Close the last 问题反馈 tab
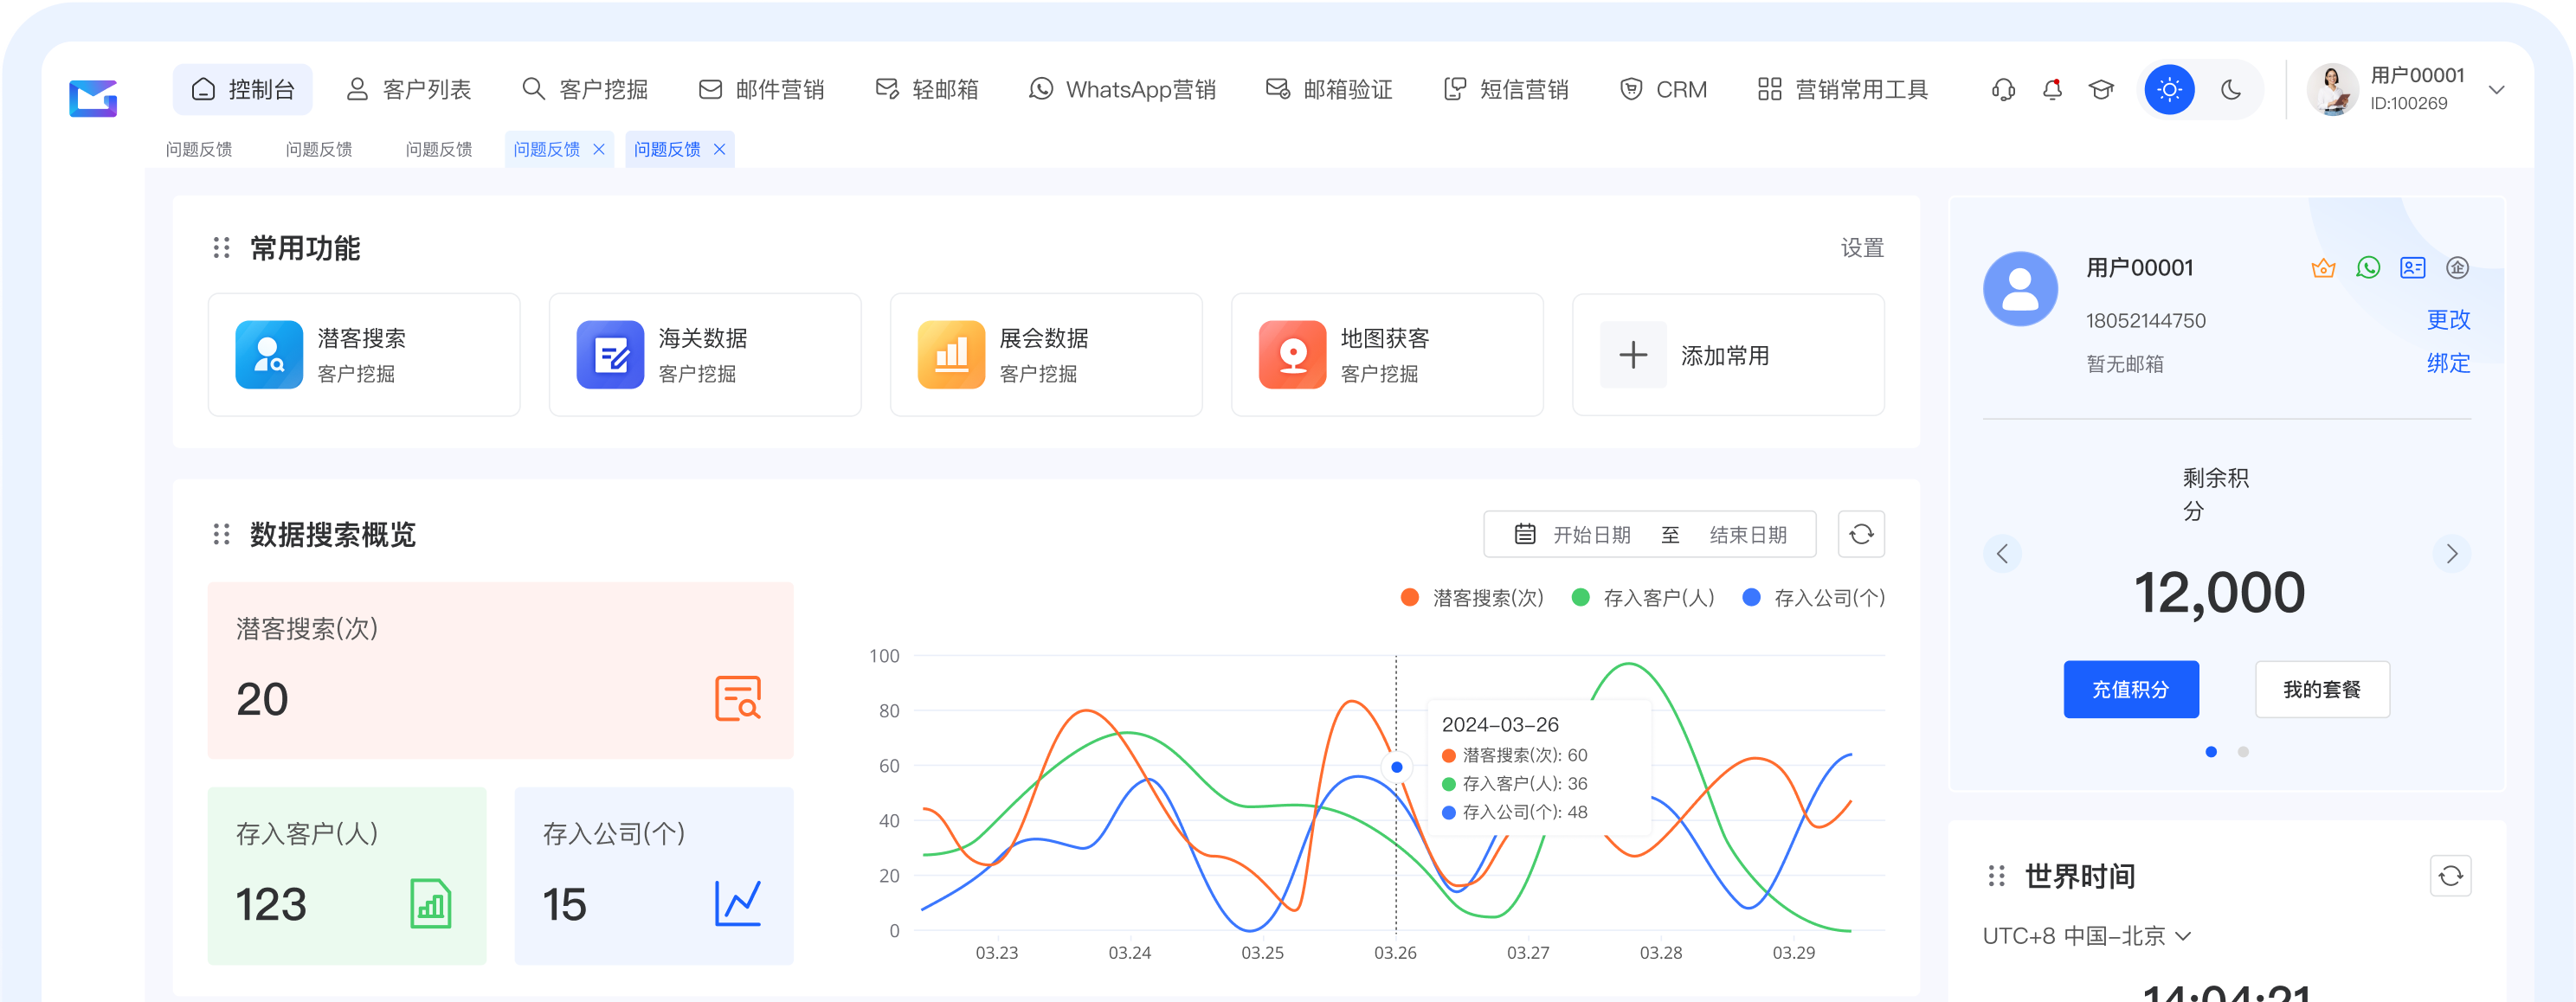 pyautogui.click(x=719, y=149)
